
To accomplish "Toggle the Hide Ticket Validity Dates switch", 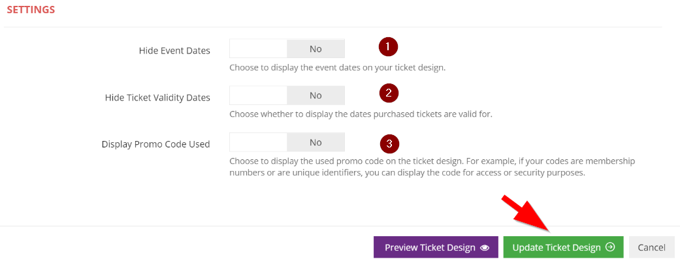I will 287,96.
